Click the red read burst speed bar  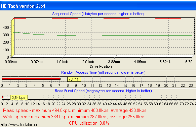click(x=3, y=97)
